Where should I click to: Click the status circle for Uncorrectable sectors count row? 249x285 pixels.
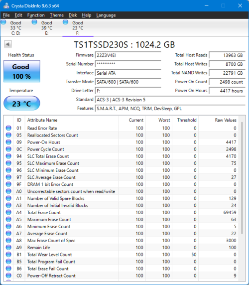click(8, 191)
